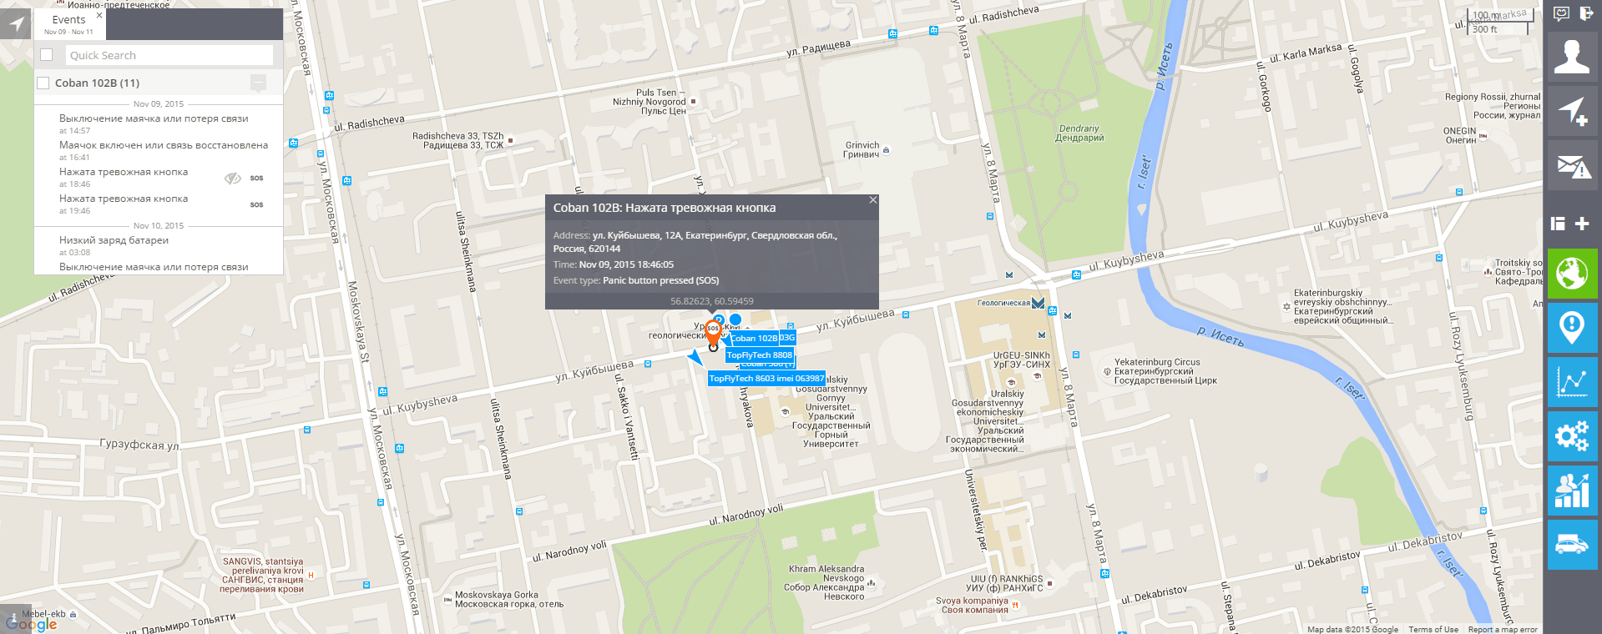Viewport: 1602px width, 634px height.
Task: Open the alert location pin icon
Action: pyautogui.click(x=1572, y=327)
